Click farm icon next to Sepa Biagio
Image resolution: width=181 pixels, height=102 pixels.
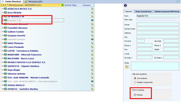pos(5,70)
